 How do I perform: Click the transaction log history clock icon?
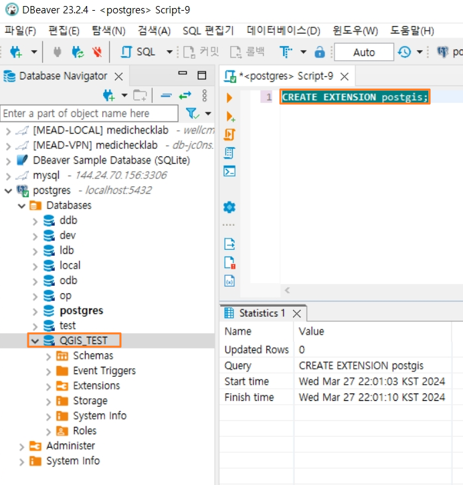pyautogui.click(x=404, y=52)
